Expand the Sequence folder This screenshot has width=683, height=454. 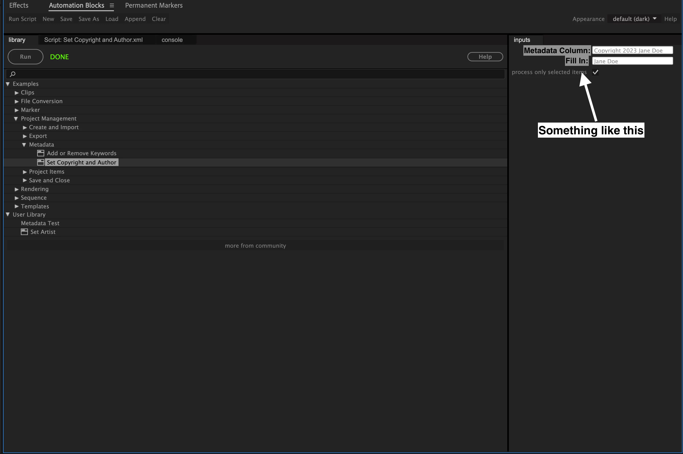click(x=17, y=198)
